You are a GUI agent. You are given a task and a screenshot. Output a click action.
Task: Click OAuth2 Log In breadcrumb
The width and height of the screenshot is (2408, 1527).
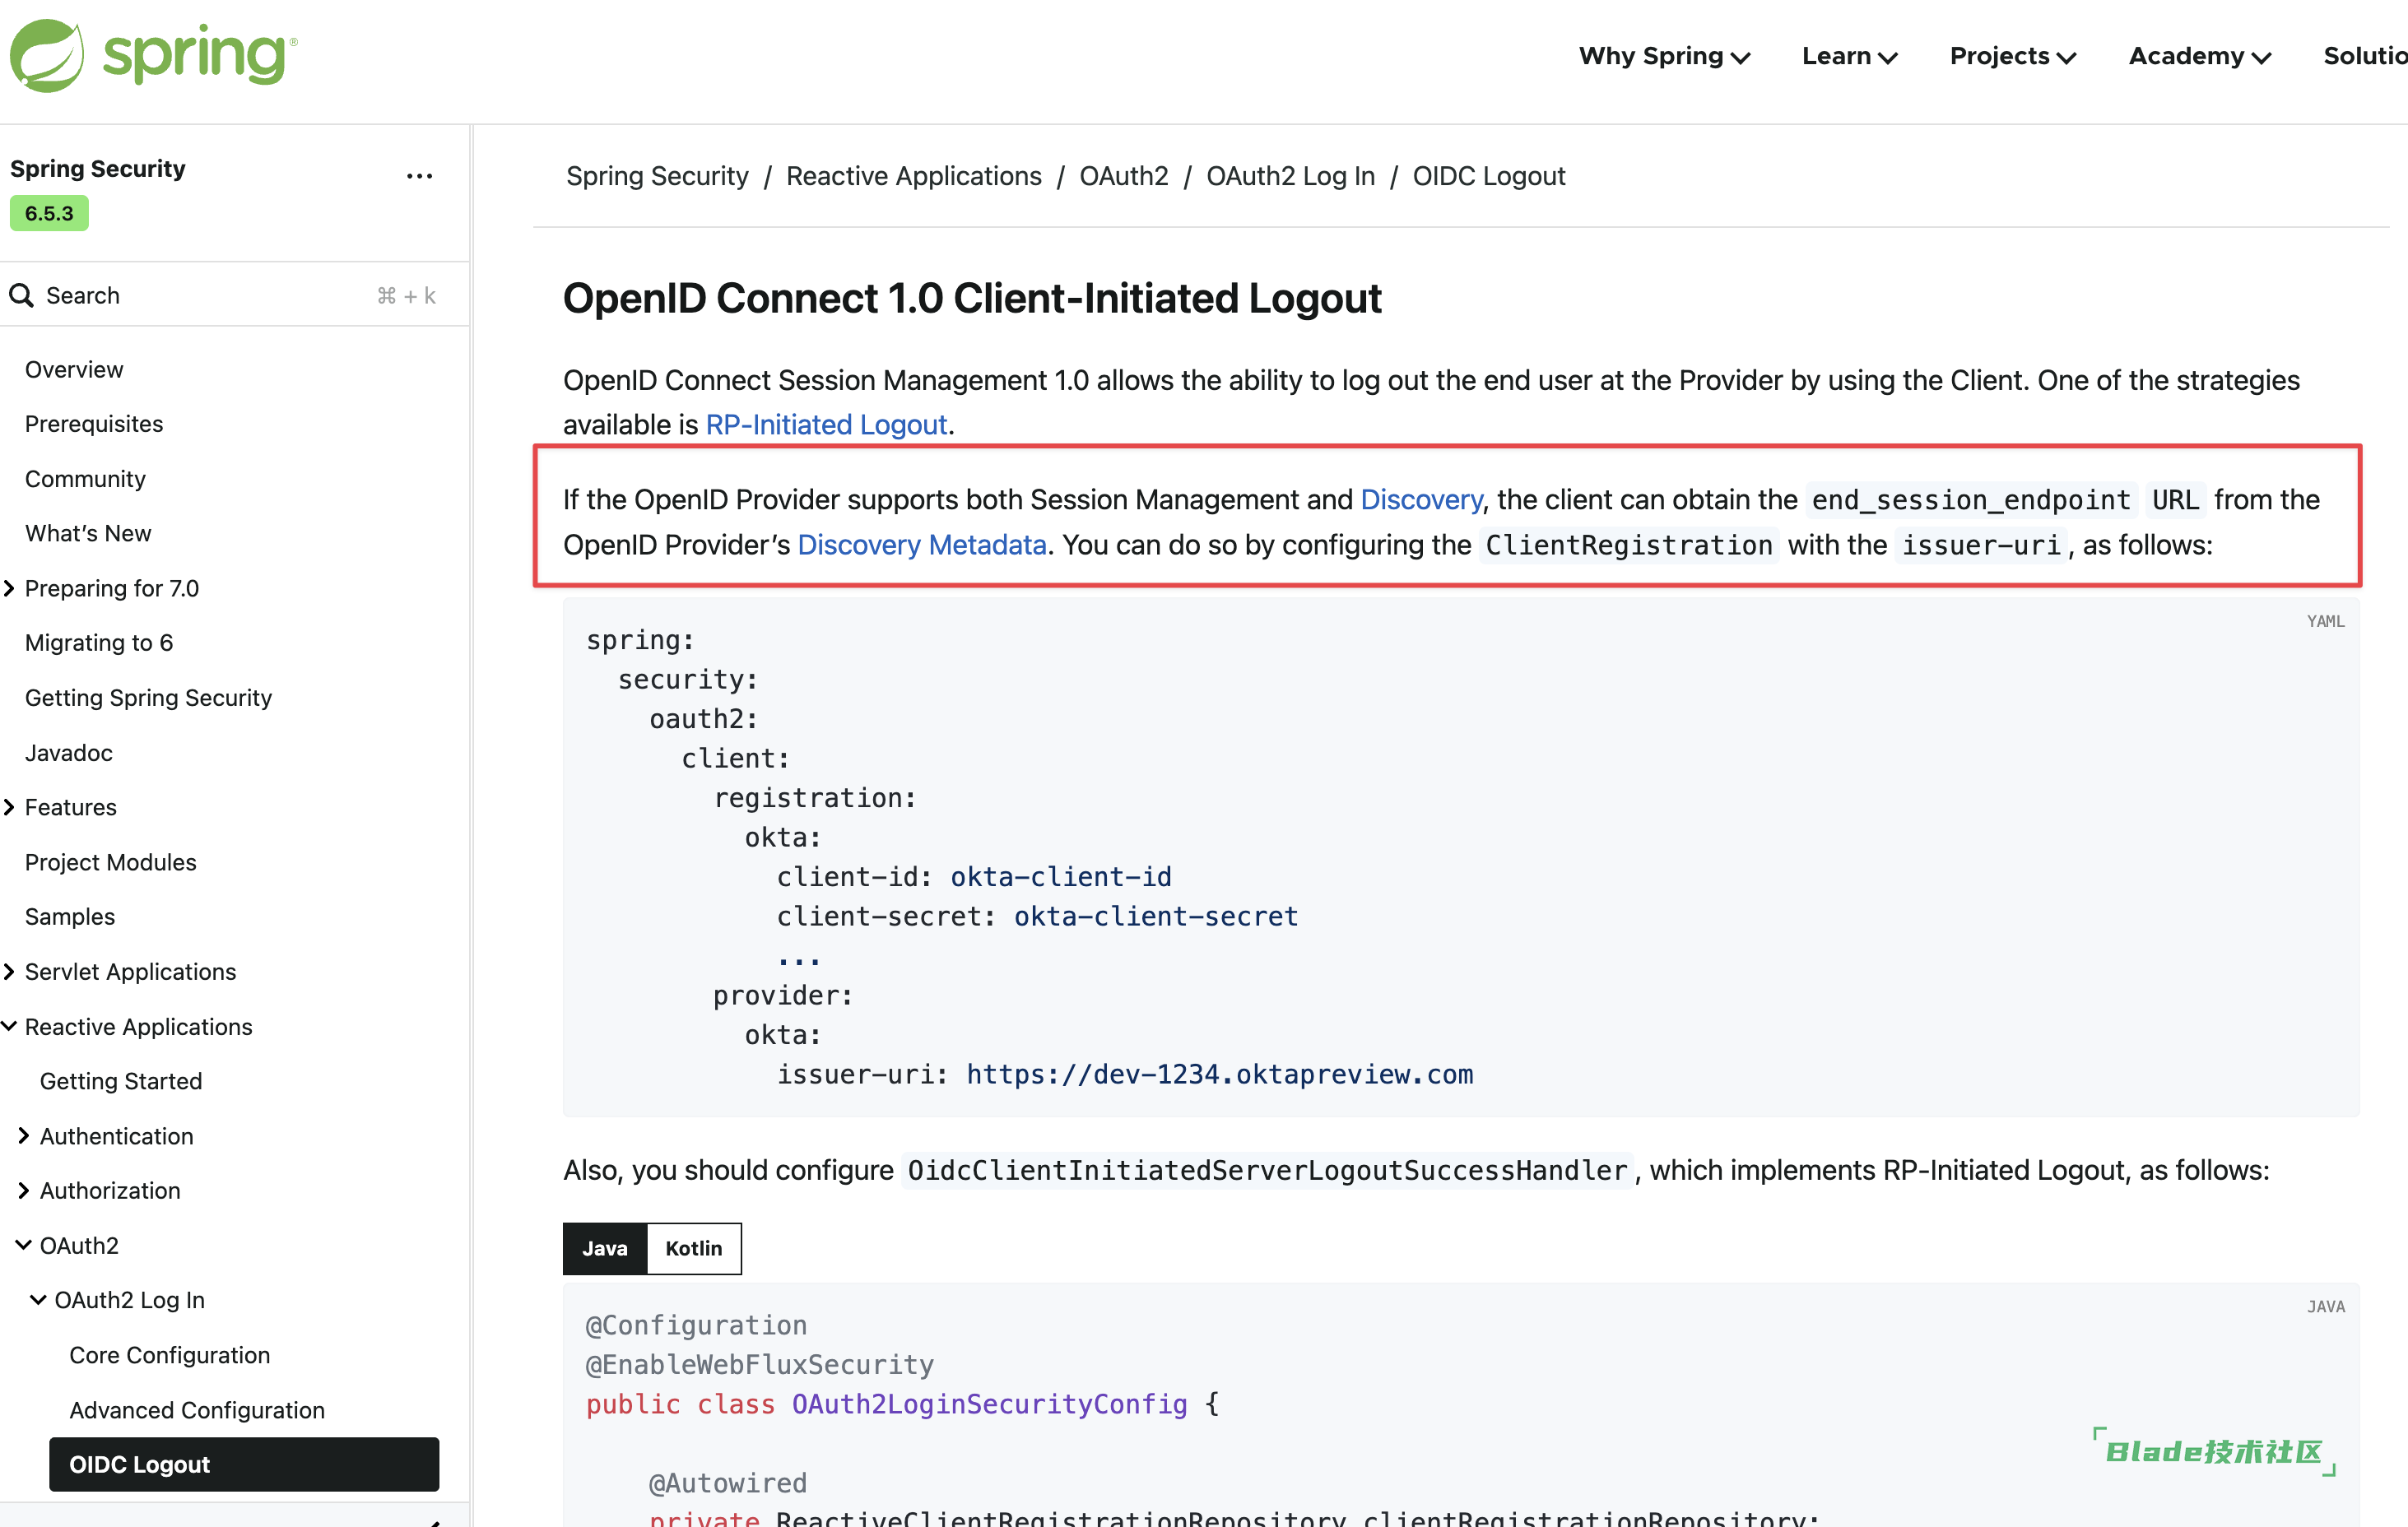[1290, 176]
